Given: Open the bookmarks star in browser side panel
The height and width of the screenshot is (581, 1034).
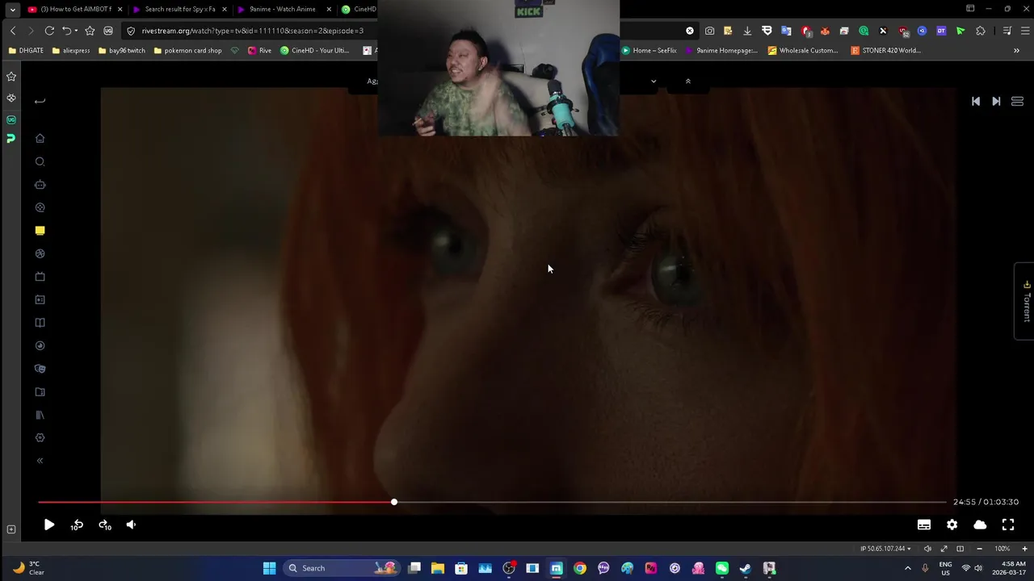Looking at the screenshot, I should 11,77.
